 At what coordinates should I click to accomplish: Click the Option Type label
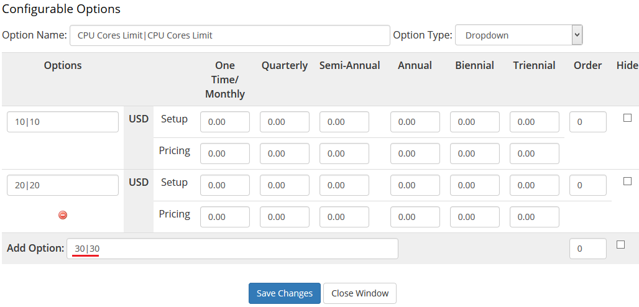click(x=423, y=35)
